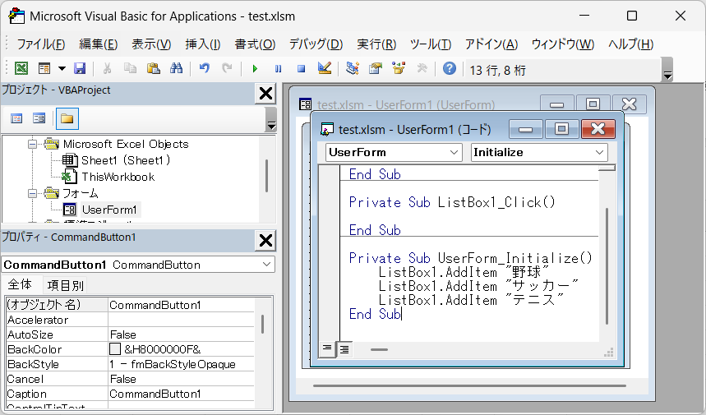Switch to the 項目別 properties tab
This screenshot has height=415, width=706.
[65, 285]
